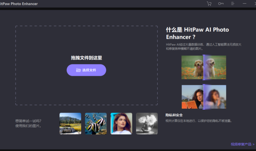The height and width of the screenshot is (151, 256).
Task: Click the puppy before-after comparison image
Action: [x=204, y=67]
